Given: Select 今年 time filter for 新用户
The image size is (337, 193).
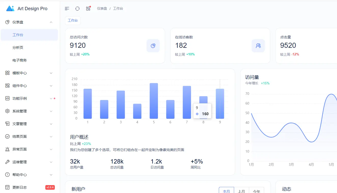Looking at the screenshot, I should click(x=257, y=191).
